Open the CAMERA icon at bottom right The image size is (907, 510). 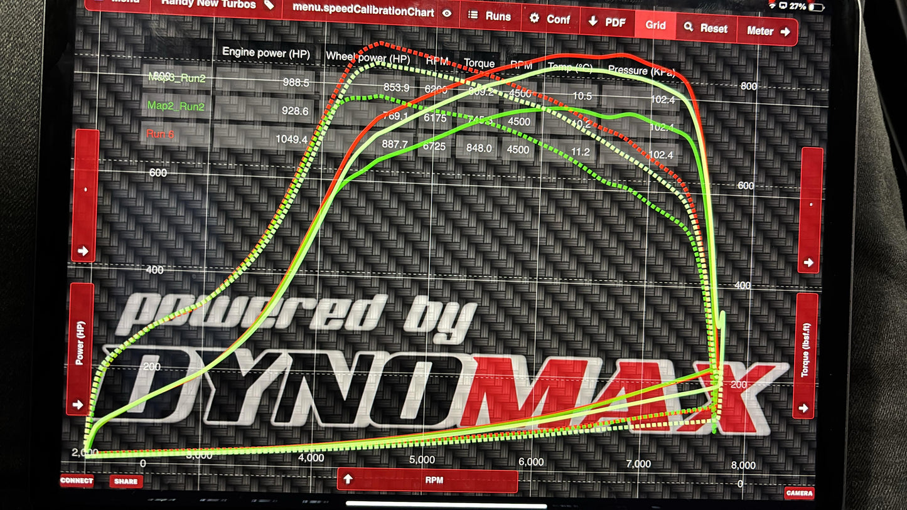(799, 494)
